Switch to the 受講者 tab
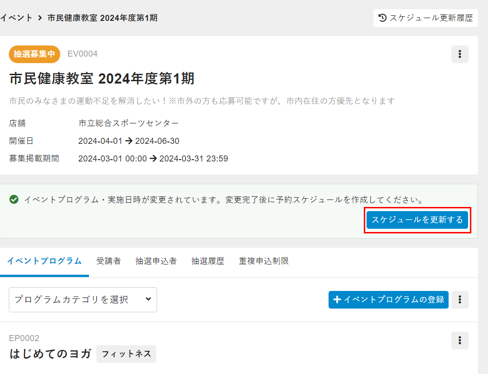The width and height of the screenshot is (488, 374). 108,261
